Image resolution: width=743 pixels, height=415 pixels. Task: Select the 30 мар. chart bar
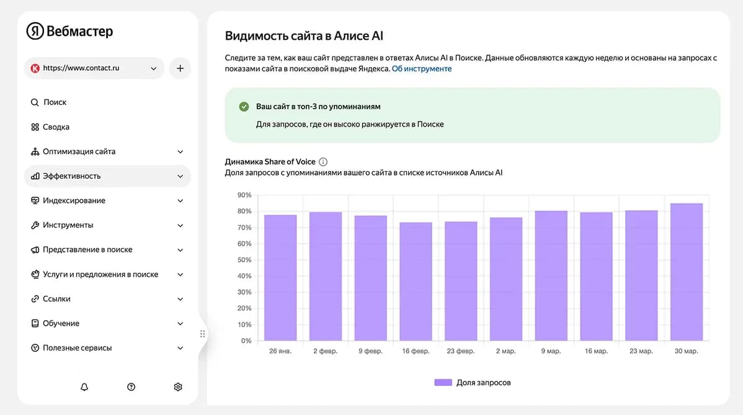coord(687,272)
